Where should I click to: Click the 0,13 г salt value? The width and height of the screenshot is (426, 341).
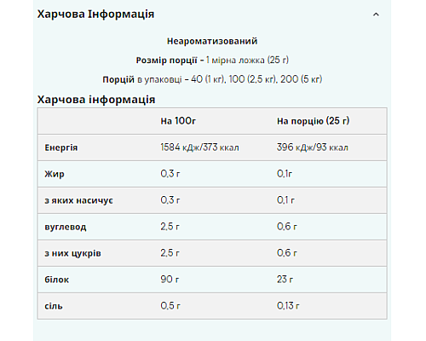pos(288,306)
